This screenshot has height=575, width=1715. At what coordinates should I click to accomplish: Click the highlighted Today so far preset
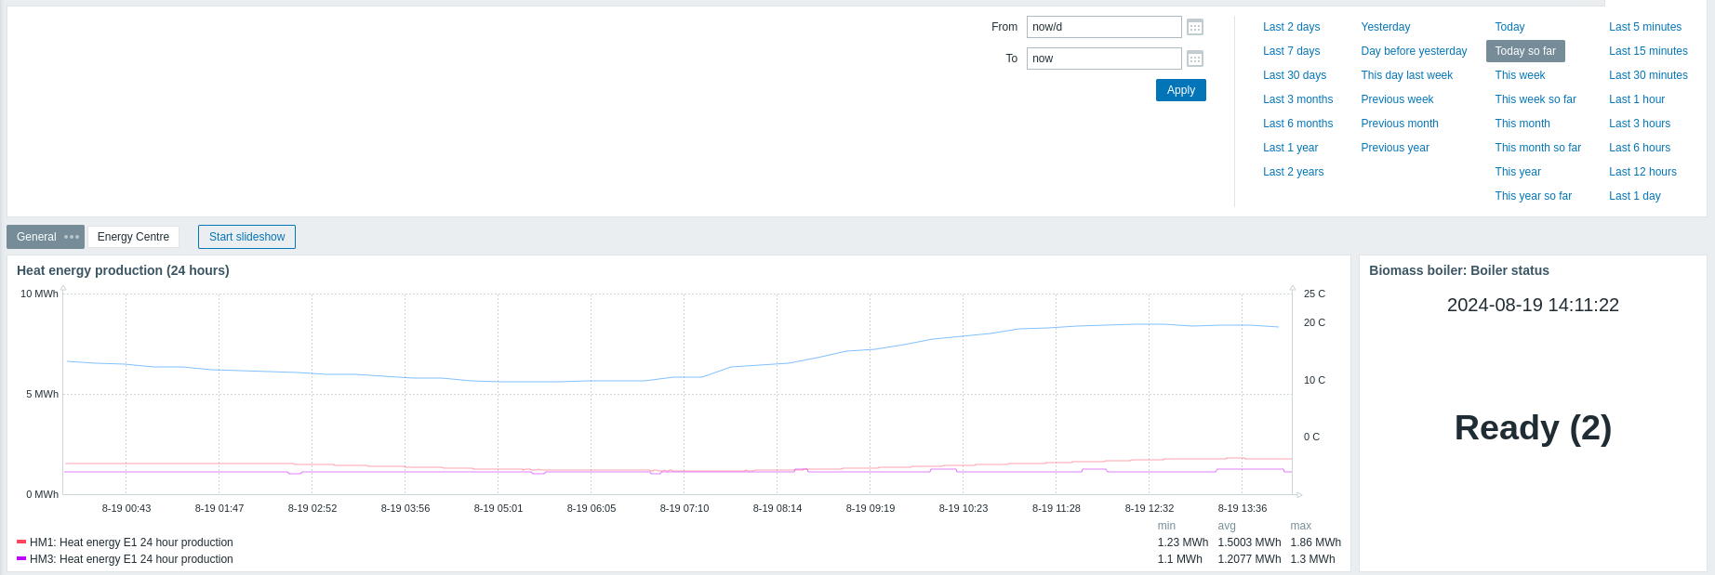point(1524,51)
